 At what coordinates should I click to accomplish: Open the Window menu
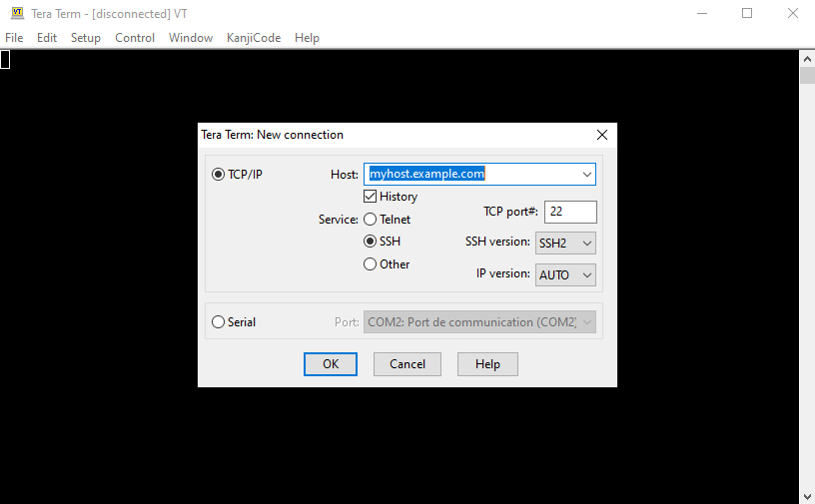click(191, 38)
